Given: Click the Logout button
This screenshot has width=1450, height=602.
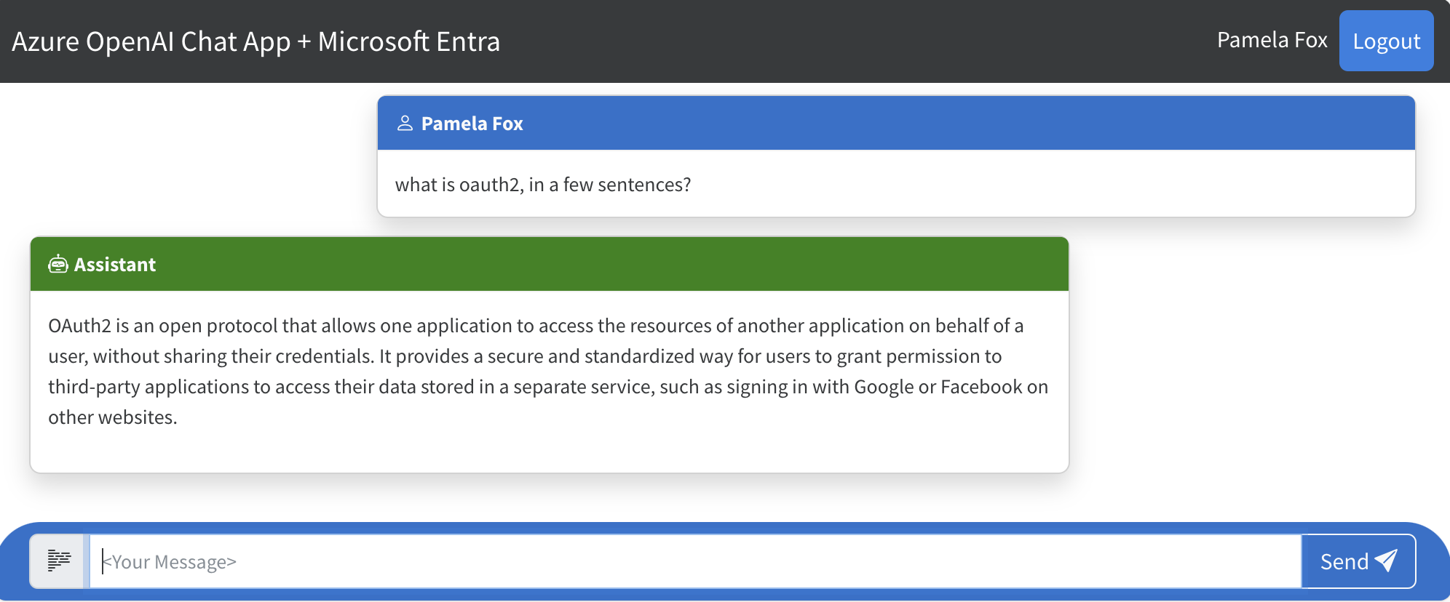Looking at the screenshot, I should point(1386,41).
